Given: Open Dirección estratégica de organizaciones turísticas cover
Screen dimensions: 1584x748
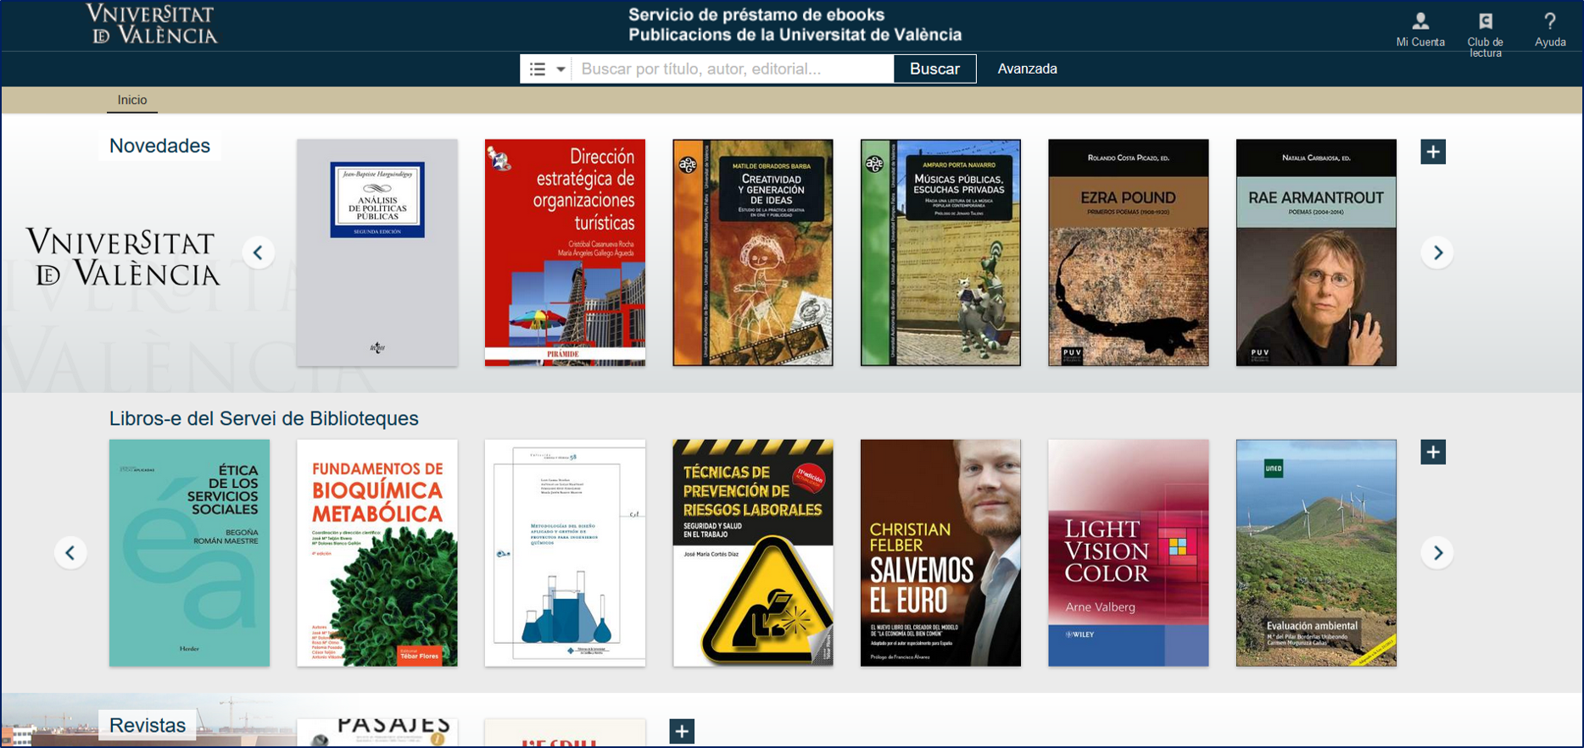Looking at the screenshot, I should pyautogui.click(x=565, y=252).
